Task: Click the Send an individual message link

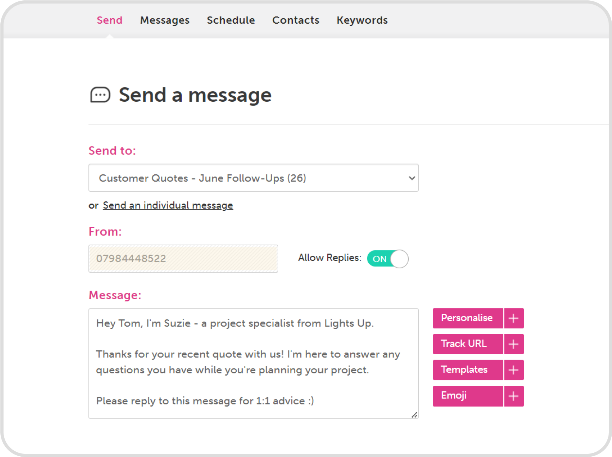Action: pyautogui.click(x=167, y=205)
